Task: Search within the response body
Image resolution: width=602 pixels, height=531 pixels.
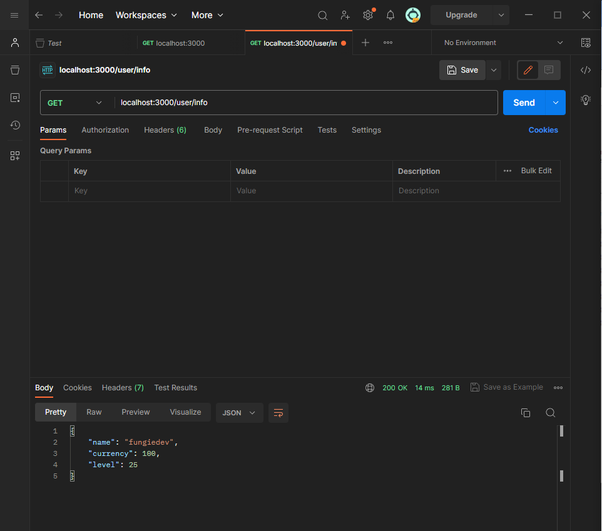Action: click(551, 413)
